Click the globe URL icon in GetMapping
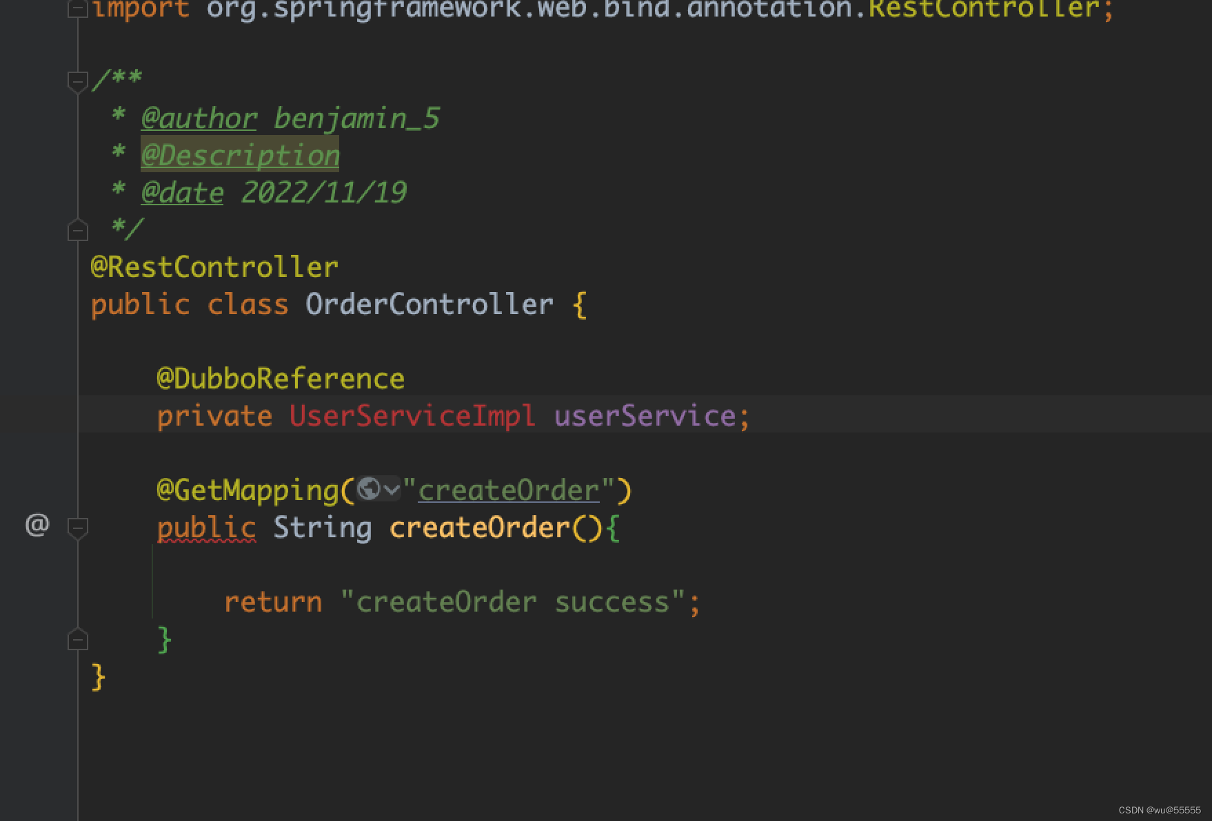The height and width of the screenshot is (821, 1212). point(369,489)
